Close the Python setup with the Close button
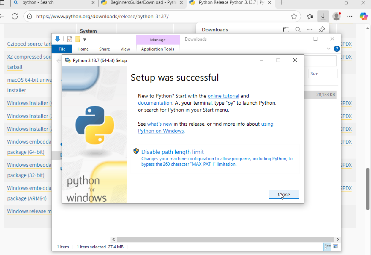This screenshot has height=255, width=371. [284, 194]
